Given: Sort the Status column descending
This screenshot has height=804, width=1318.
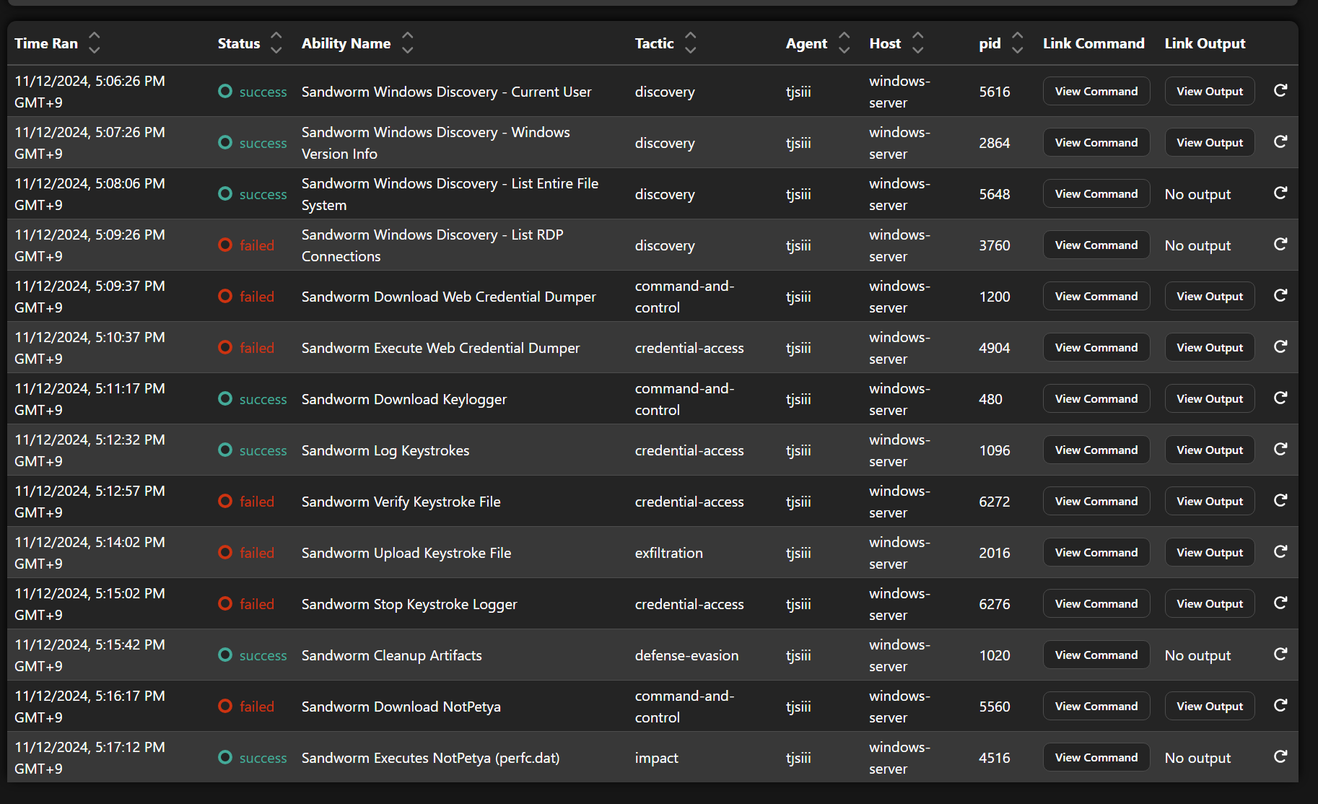Looking at the screenshot, I should pyautogui.click(x=276, y=51).
